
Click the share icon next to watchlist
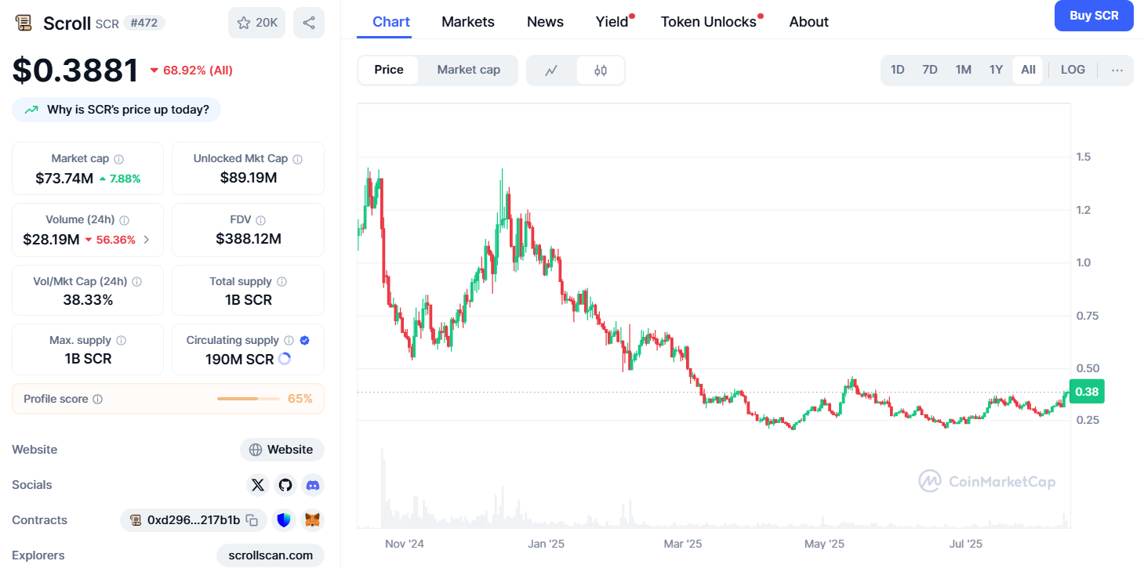[x=309, y=23]
